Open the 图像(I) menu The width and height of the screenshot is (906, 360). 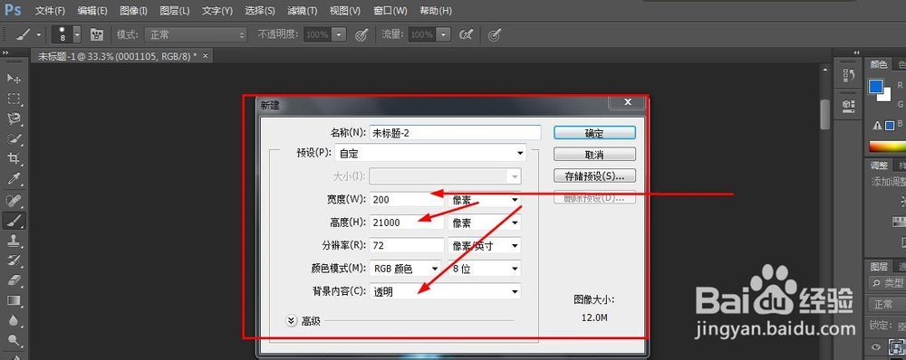(133, 10)
